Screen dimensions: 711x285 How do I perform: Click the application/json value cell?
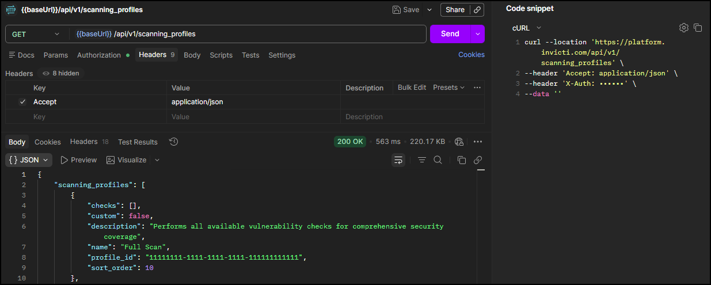click(253, 102)
